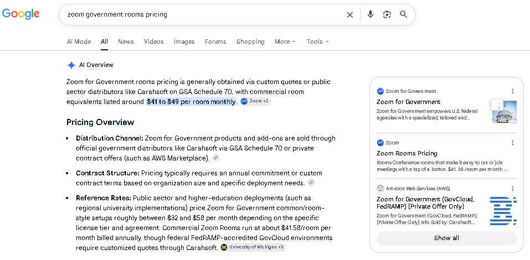
Task: Click the Reference Rates bullet label
Action: [104, 198]
